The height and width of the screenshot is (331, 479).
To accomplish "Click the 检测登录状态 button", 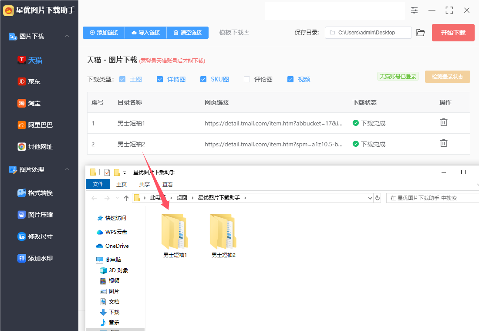I will click(447, 76).
